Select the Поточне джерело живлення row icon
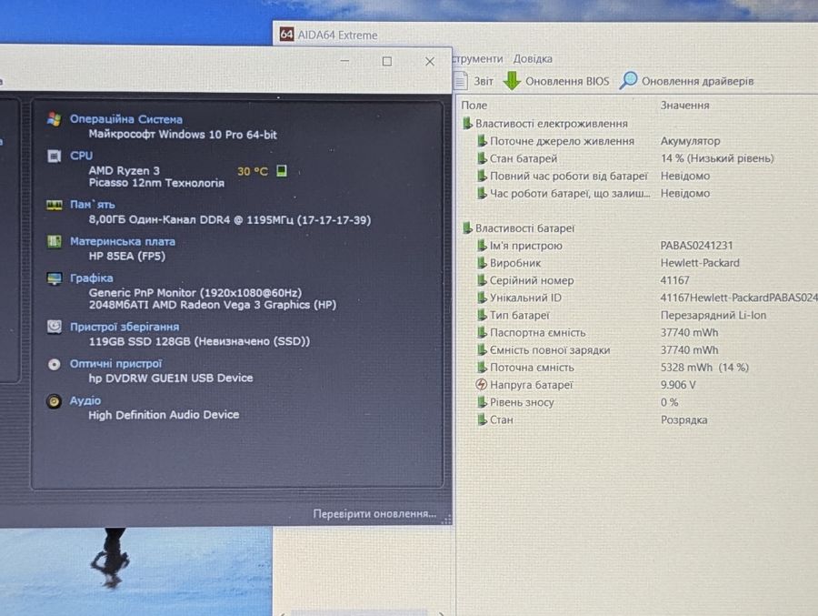The image size is (818, 616). [x=482, y=140]
